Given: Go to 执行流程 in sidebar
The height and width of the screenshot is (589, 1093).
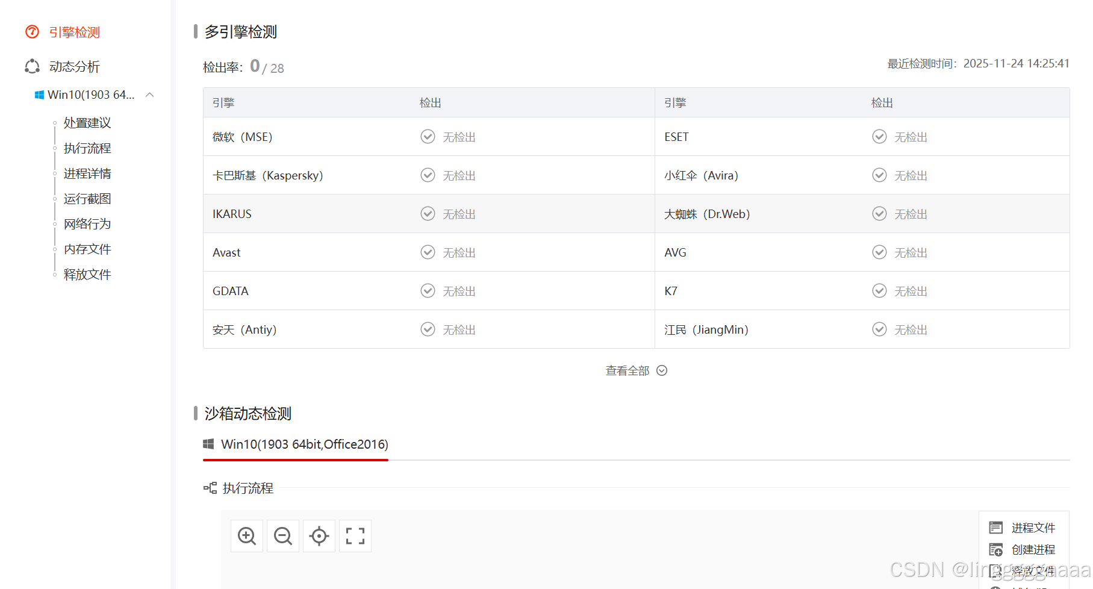Looking at the screenshot, I should click(x=87, y=148).
